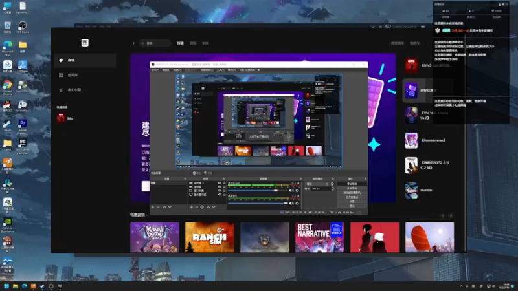Show next featured deals in Epic
Viewport: 518px width, 291px height.
(x=451, y=215)
